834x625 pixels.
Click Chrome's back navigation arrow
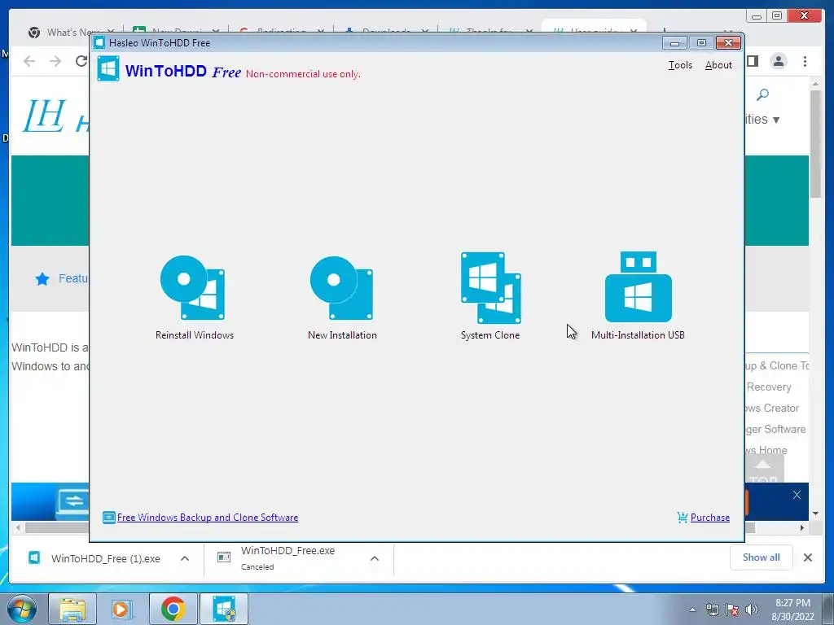click(29, 61)
